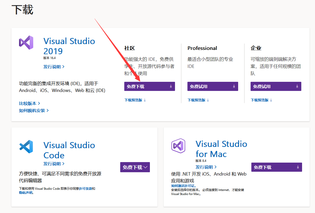Click the 下载 page heading

22,10
